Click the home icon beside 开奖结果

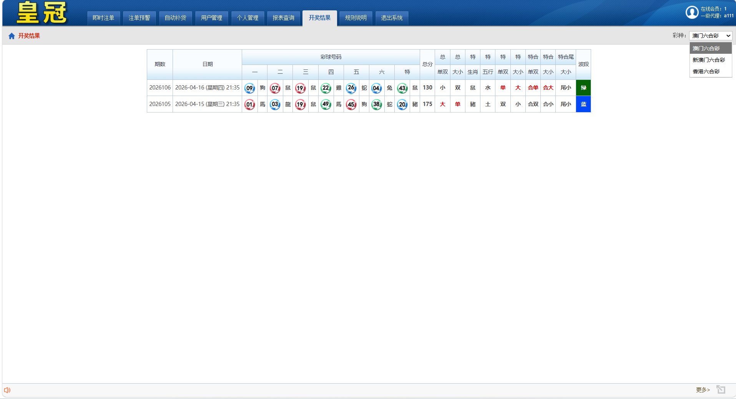(x=12, y=36)
